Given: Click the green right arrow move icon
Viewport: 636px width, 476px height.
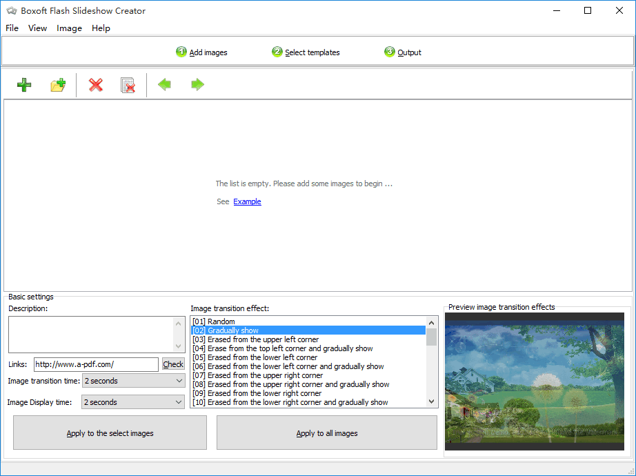Looking at the screenshot, I should [x=197, y=84].
